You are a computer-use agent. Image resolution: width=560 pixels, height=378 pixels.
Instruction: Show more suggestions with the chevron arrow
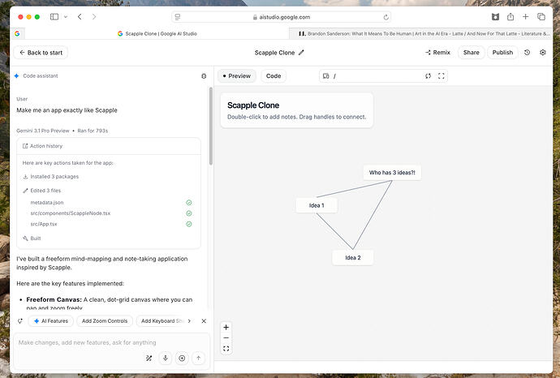coord(189,321)
